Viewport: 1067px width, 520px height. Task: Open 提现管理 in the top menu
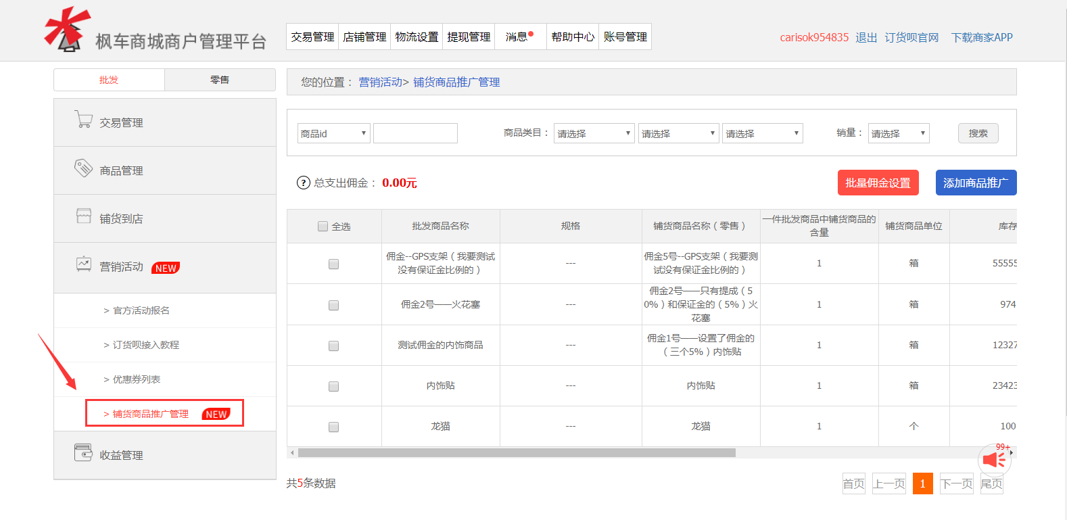[x=469, y=37]
